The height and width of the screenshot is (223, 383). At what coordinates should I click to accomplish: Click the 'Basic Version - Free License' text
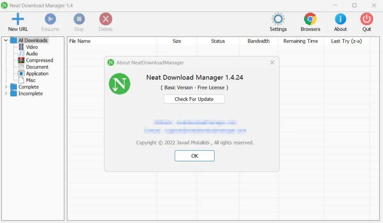(x=194, y=88)
